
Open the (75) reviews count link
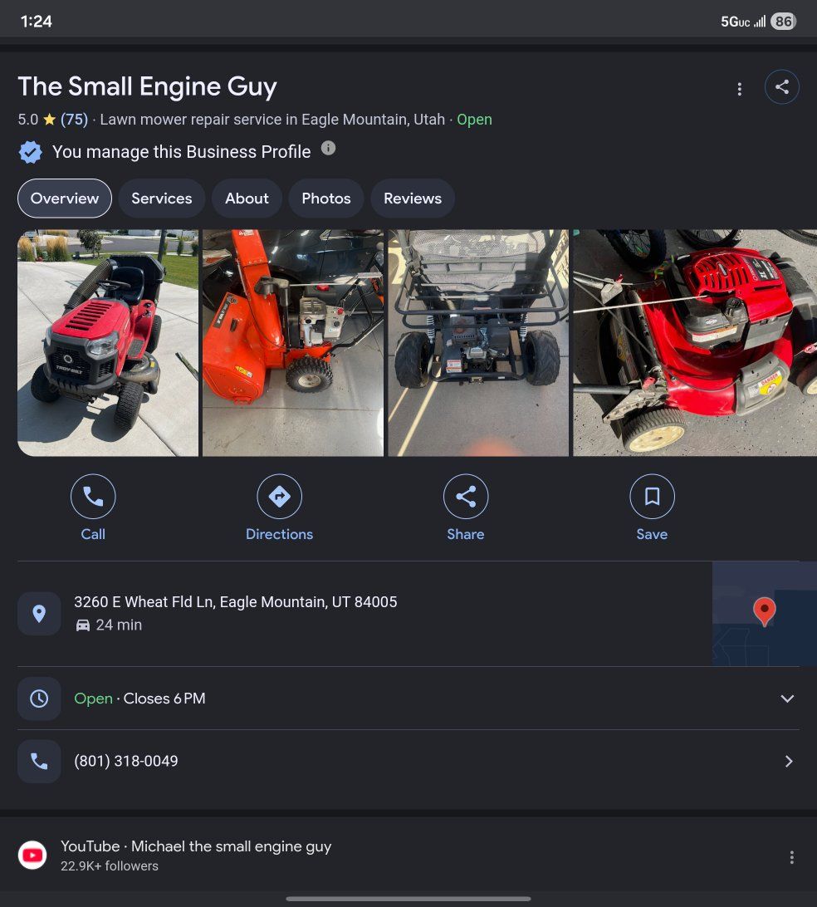(74, 119)
